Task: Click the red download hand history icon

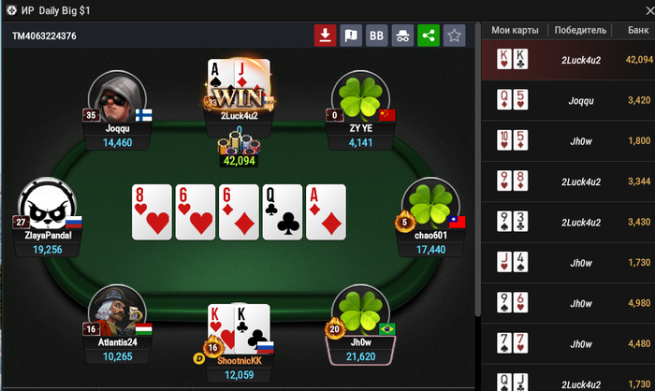Action: [325, 36]
